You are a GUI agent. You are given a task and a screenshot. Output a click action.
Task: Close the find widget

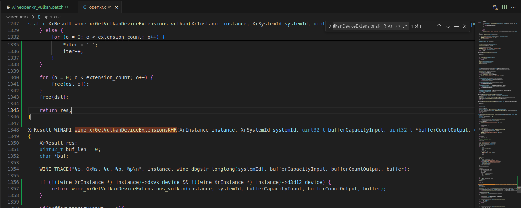pyautogui.click(x=465, y=26)
